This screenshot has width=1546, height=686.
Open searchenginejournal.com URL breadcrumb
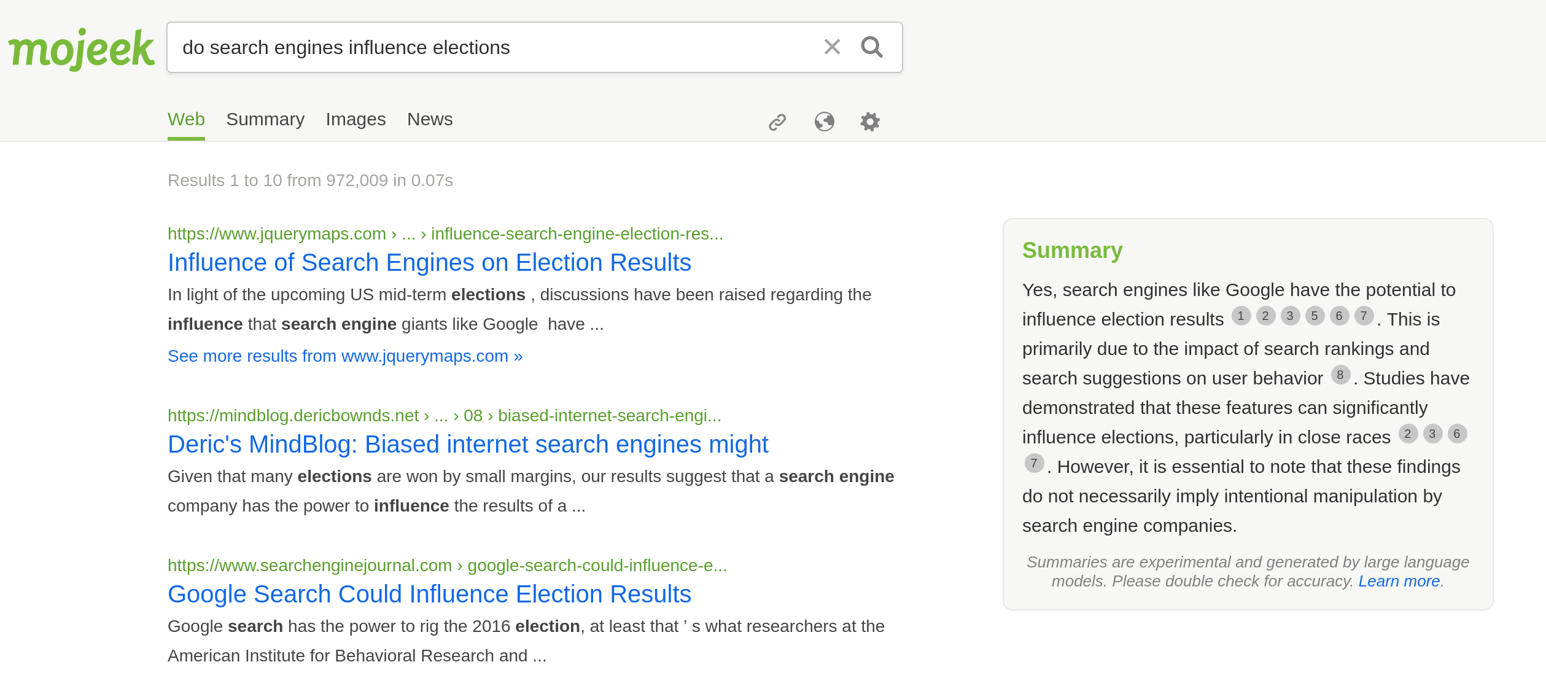point(447,566)
